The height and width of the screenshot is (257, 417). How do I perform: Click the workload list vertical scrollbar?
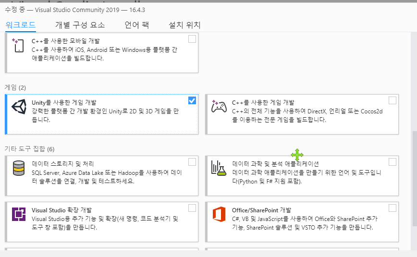[x=414, y=179]
